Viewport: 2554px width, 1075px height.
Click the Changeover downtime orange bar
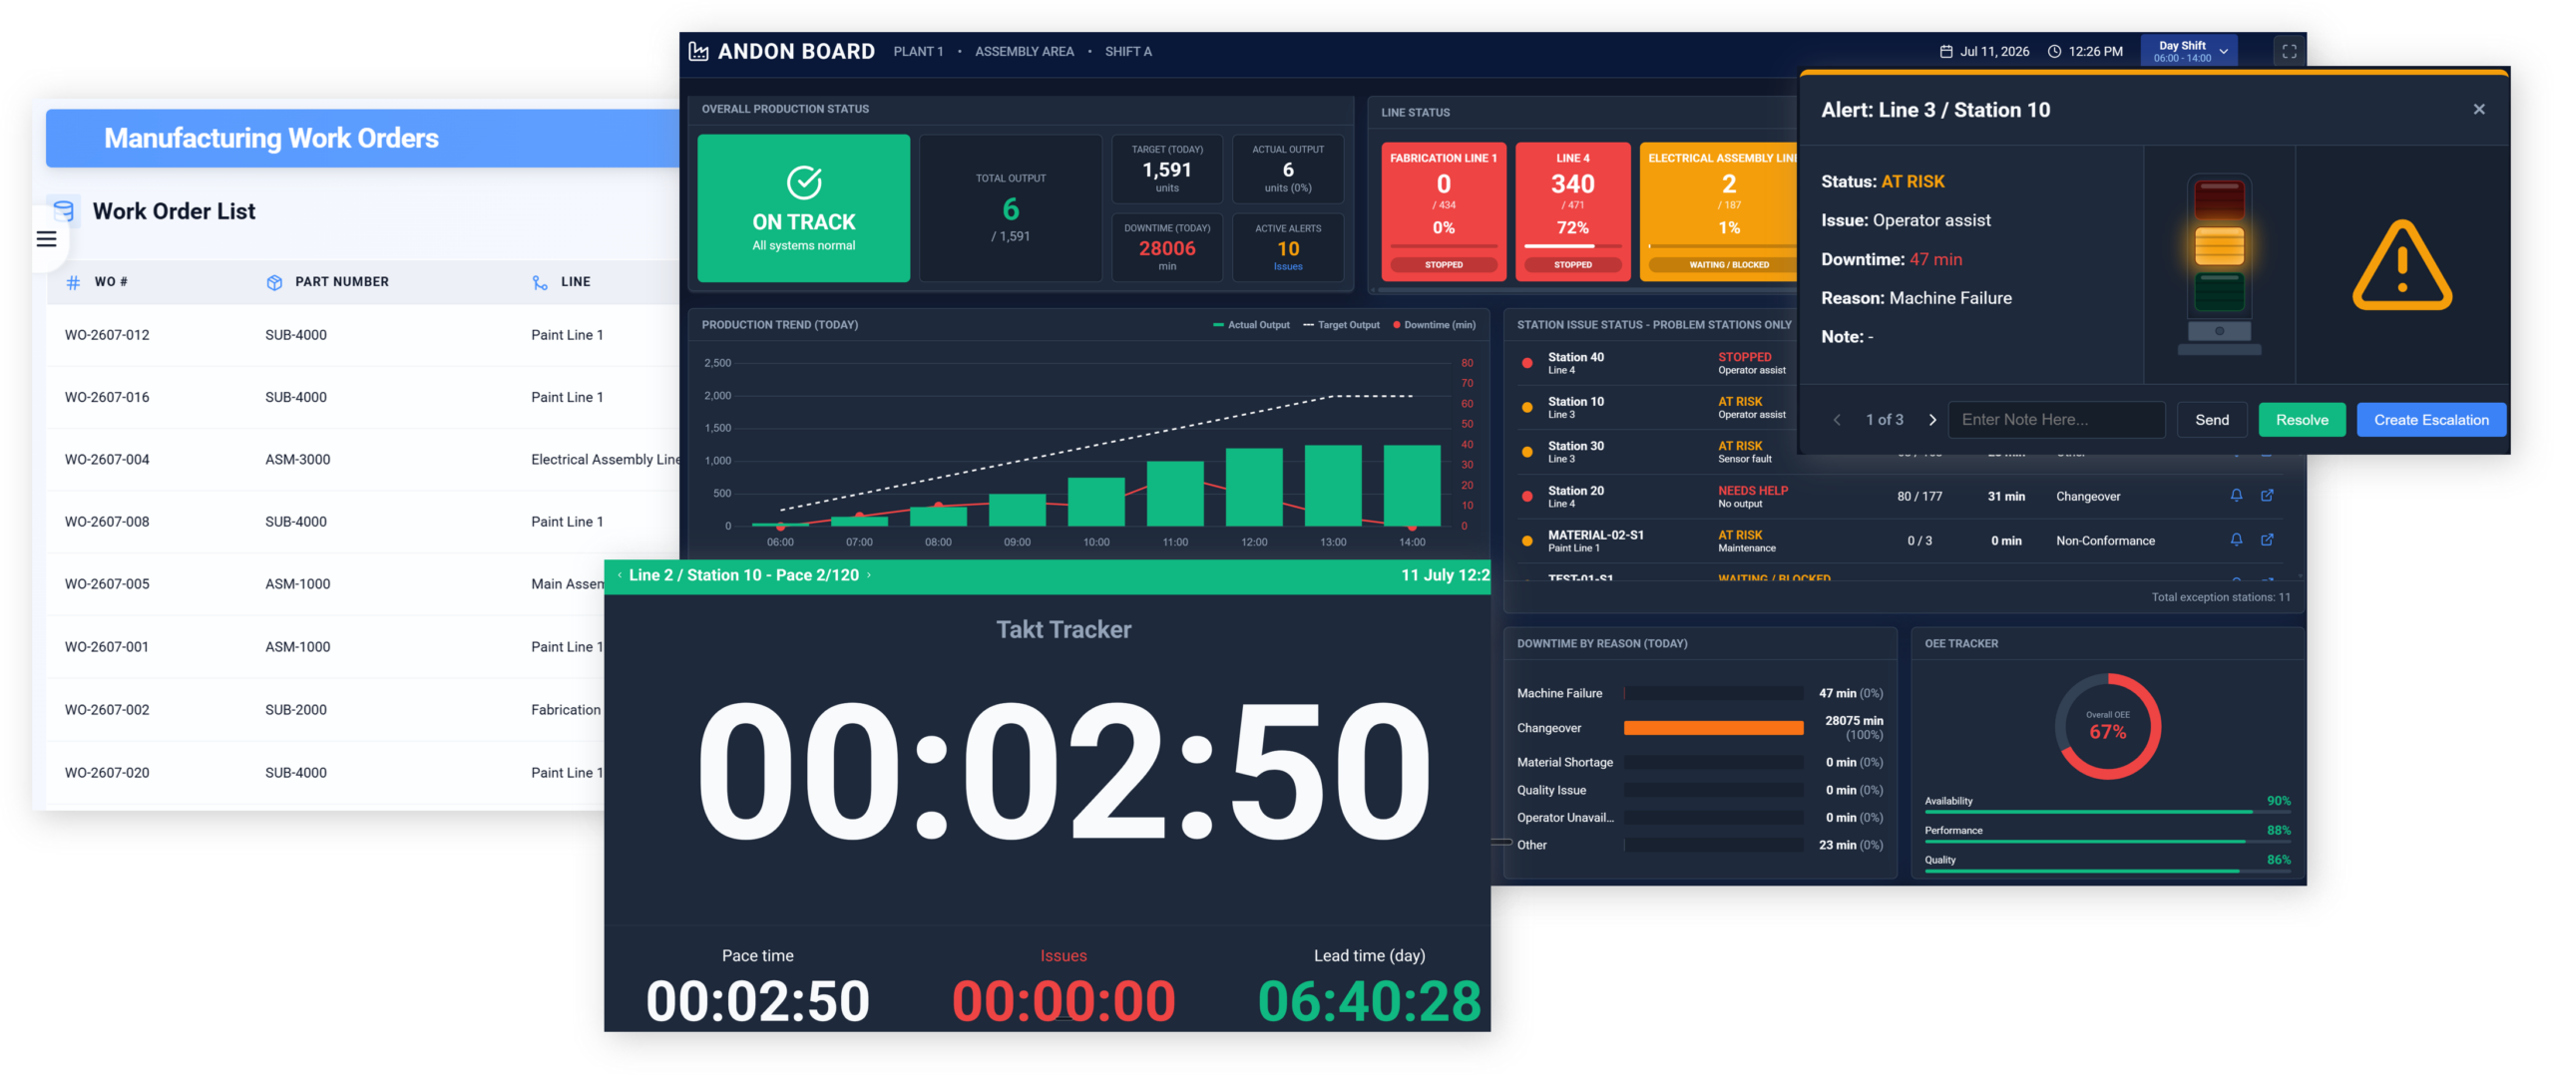(x=1713, y=728)
